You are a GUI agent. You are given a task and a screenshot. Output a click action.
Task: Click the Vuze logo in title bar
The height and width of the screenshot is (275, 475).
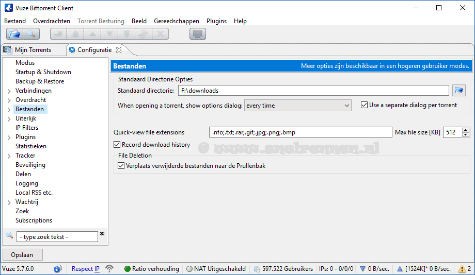click(x=8, y=8)
